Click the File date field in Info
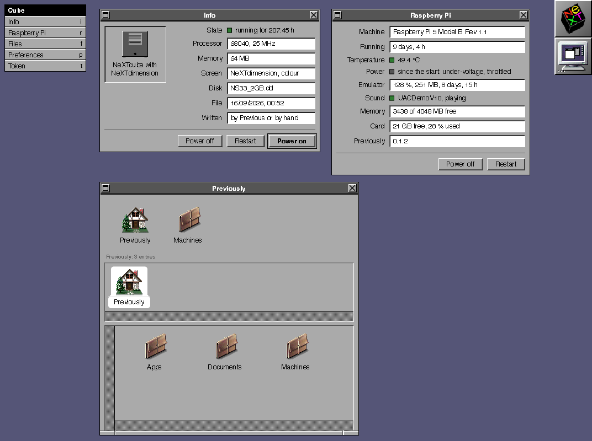 (271, 103)
